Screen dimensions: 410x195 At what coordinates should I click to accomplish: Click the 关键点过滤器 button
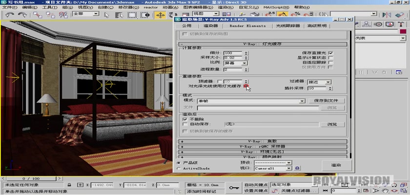[300, 191]
